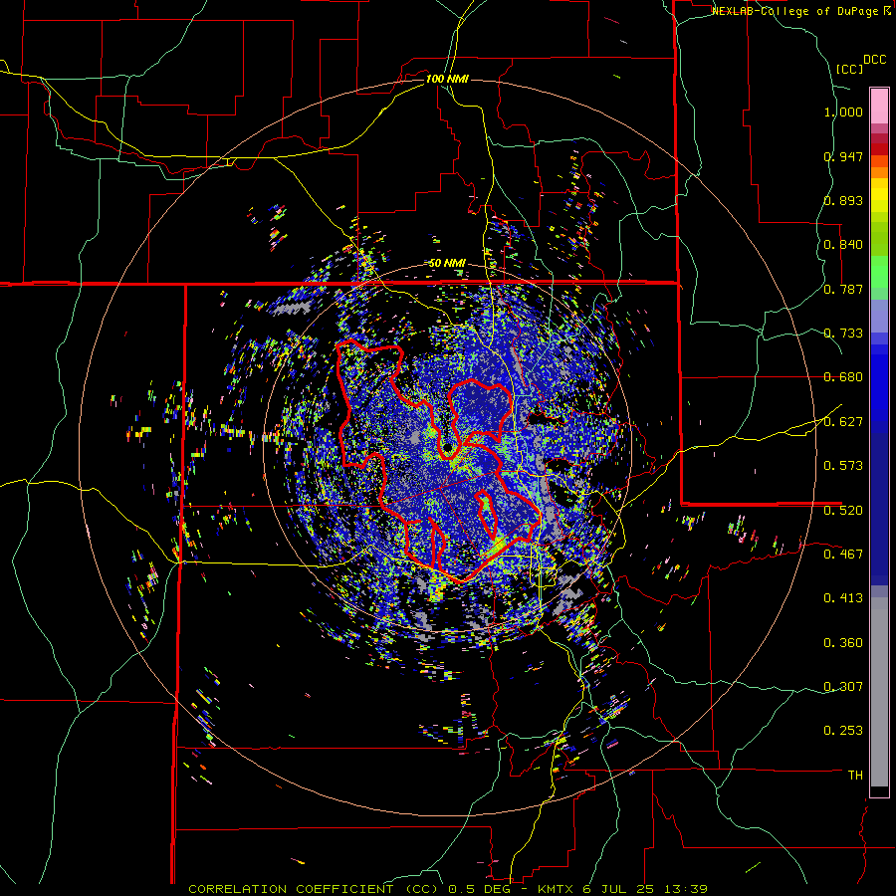Pick the yellow segment of the color bar

[x=879, y=196]
